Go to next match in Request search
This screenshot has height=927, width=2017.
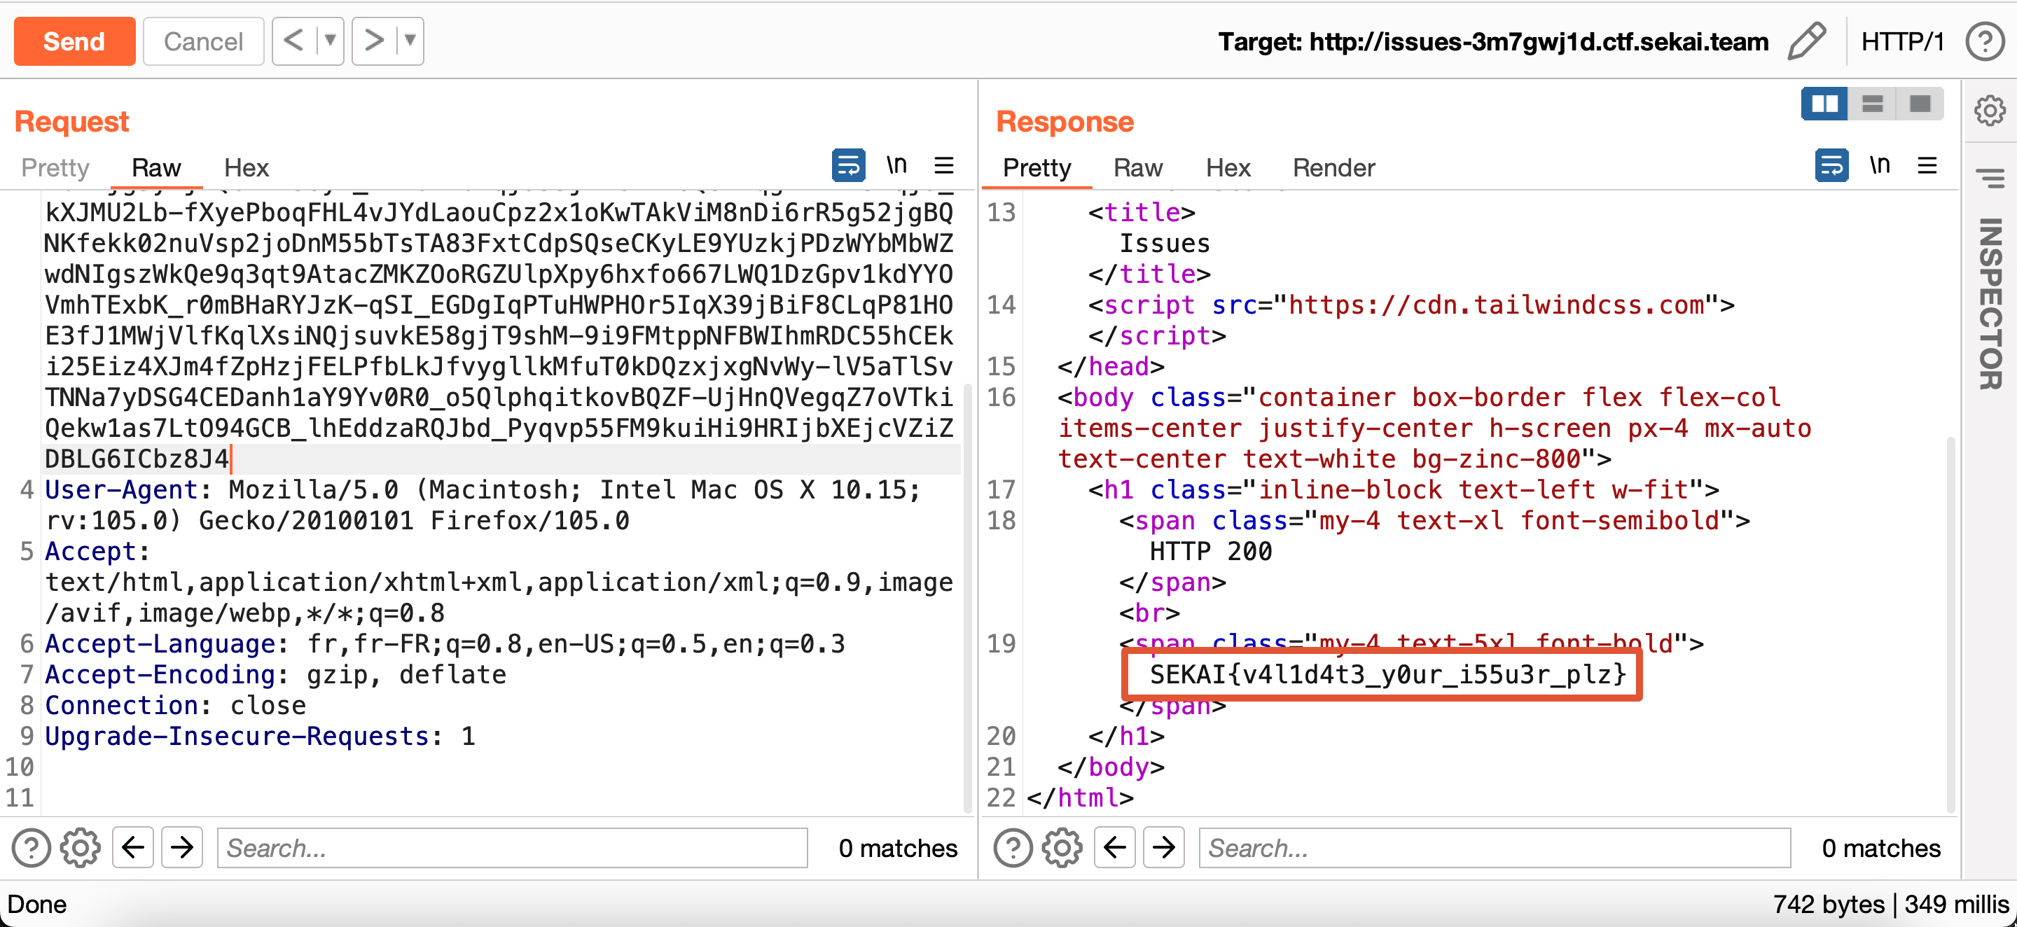[181, 847]
